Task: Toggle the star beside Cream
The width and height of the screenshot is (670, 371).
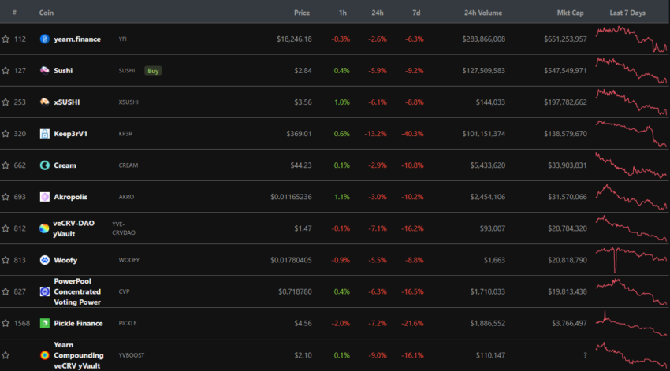Action: tap(6, 165)
